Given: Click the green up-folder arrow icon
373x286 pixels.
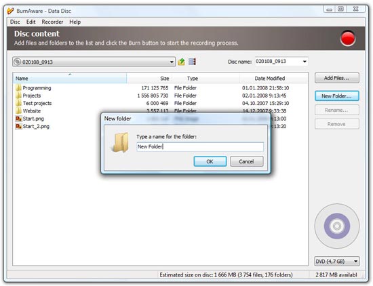Looking at the screenshot, I should (x=181, y=62).
